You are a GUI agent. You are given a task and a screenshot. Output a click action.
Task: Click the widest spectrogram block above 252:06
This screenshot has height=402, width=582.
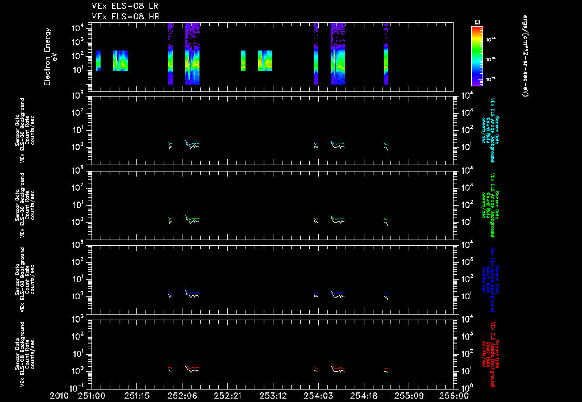[x=192, y=53]
